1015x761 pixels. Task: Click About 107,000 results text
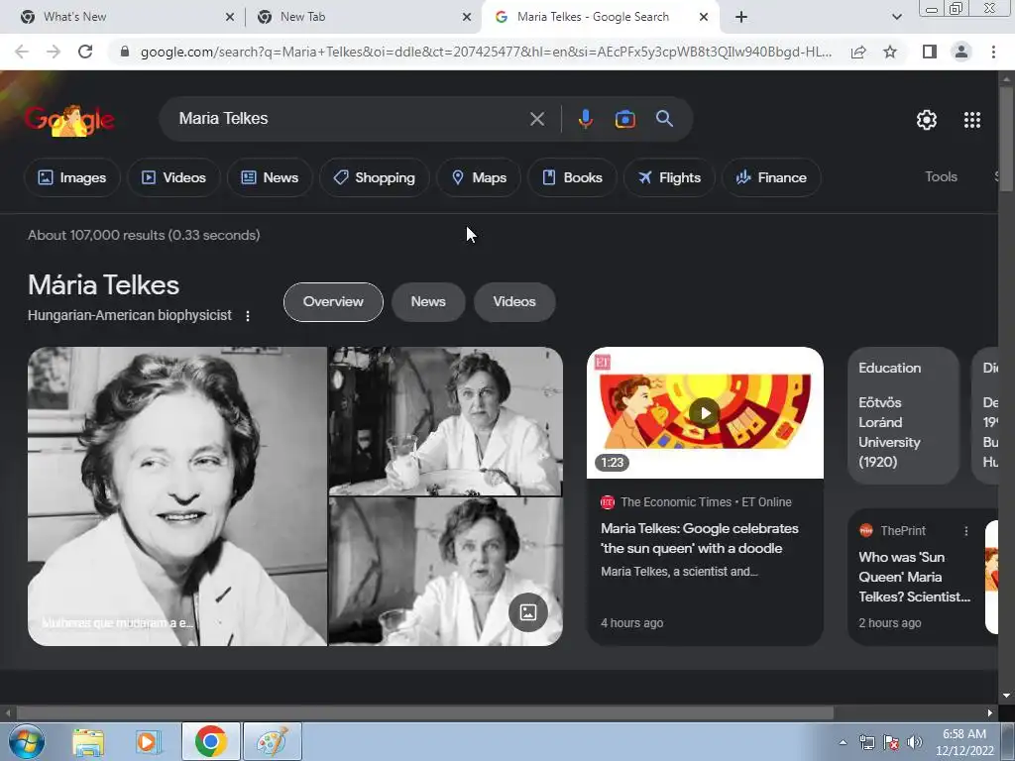(x=144, y=235)
